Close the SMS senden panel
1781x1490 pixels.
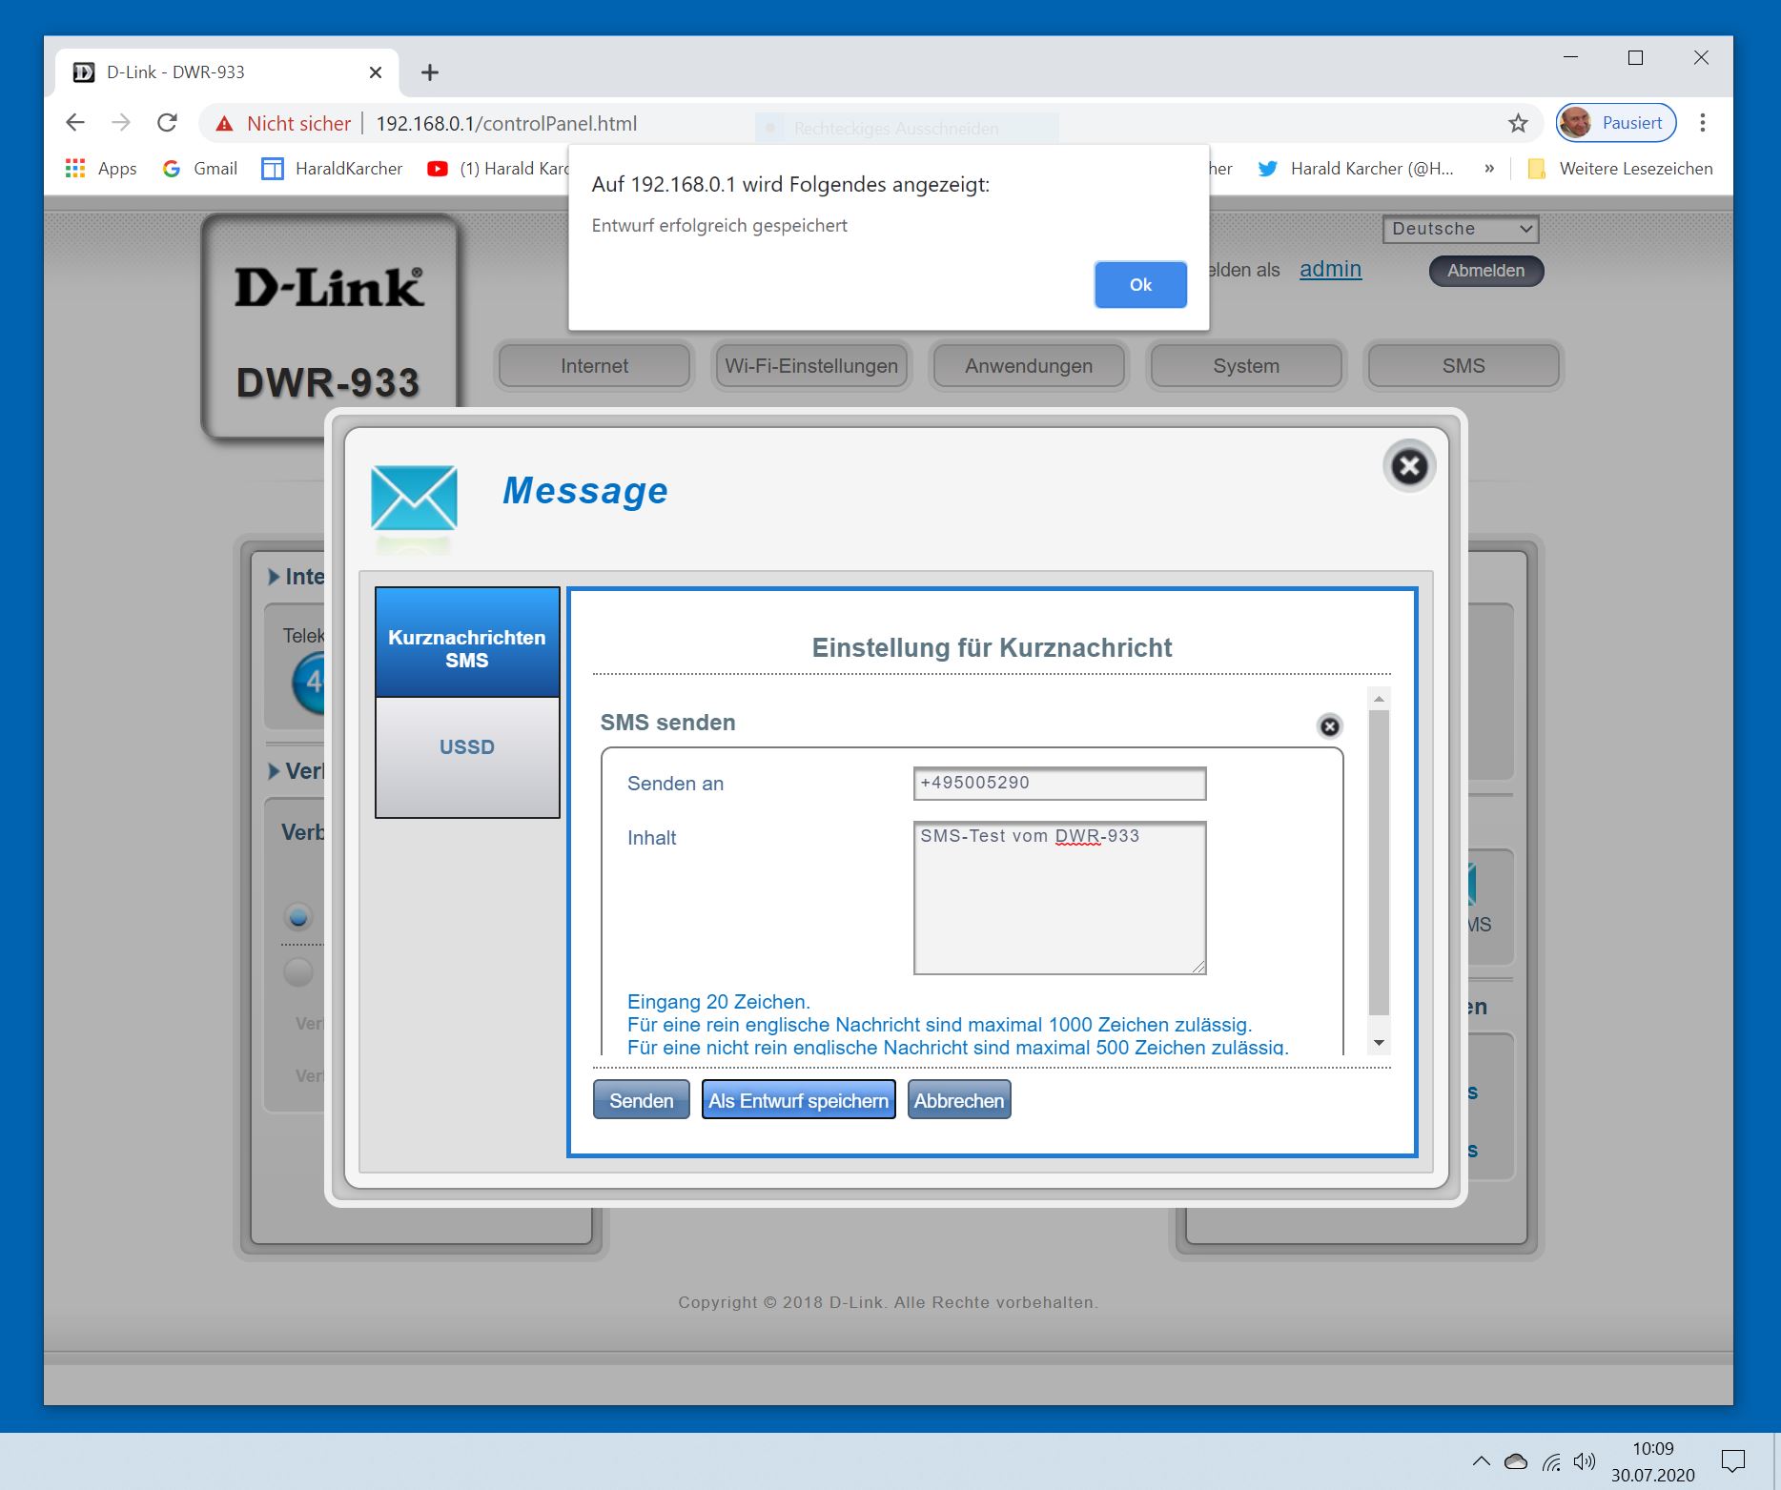point(1329,726)
